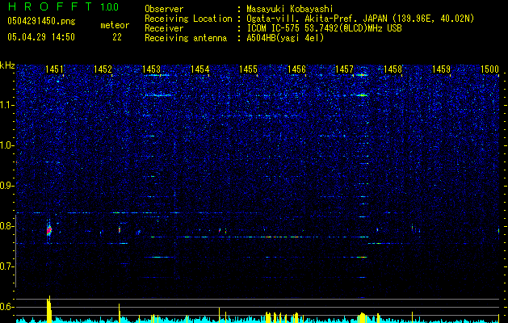This screenshot has height=323, width=508.
Task: Click the 1451 time marker
Action: click(54, 69)
